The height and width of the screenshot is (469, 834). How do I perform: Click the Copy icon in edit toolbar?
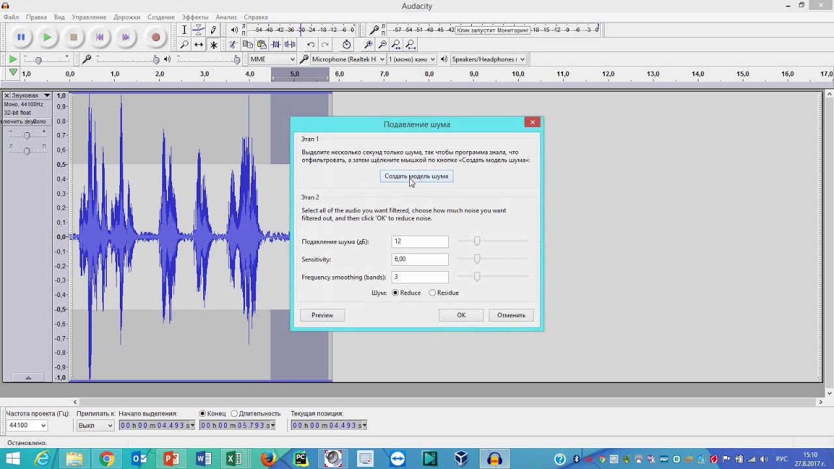click(x=248, y=45)
